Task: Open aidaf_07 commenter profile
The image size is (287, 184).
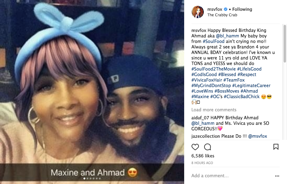Action: point(200,118)
